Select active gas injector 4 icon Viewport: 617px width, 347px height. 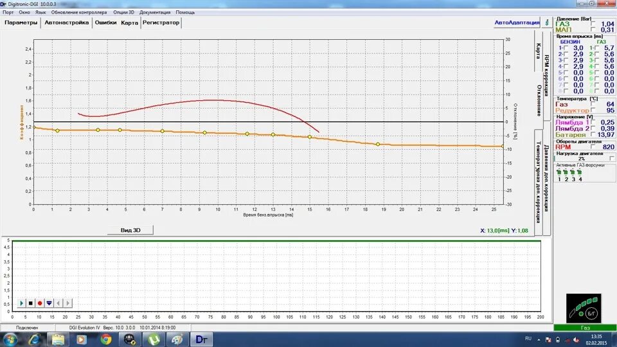point(579,172)
